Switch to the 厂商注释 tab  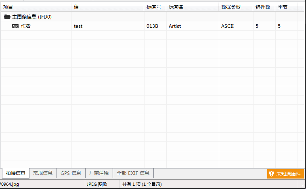(99, 173)
